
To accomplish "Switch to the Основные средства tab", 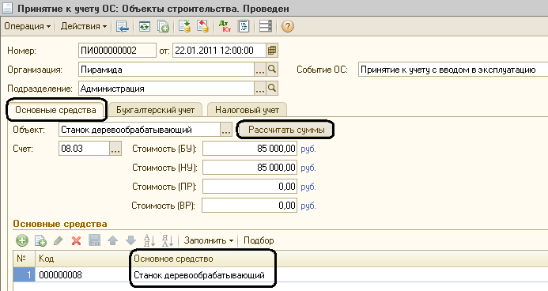I will point(55,110).
